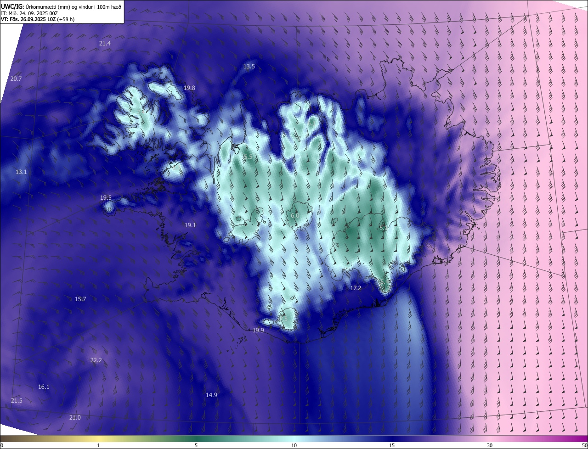Click the 13.1 value label

[21, 172]
